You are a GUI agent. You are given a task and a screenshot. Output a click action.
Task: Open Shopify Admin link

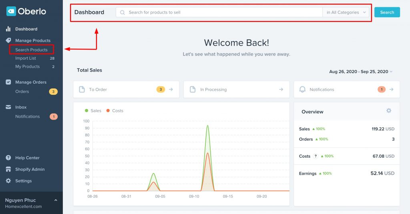click(30, 169)
